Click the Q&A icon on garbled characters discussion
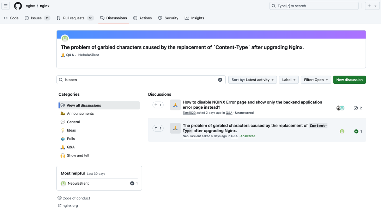 pos(175,128)
